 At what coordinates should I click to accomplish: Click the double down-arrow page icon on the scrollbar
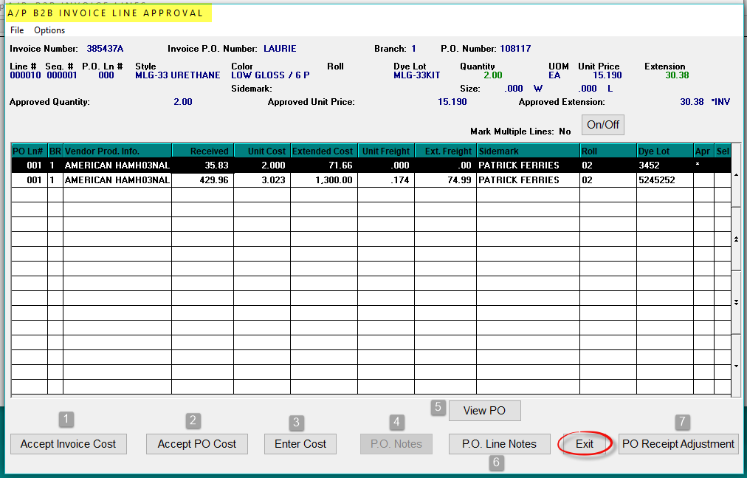[x=735, y=302]
